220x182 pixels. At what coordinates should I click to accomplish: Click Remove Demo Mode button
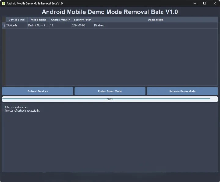[x=182, y=91]
